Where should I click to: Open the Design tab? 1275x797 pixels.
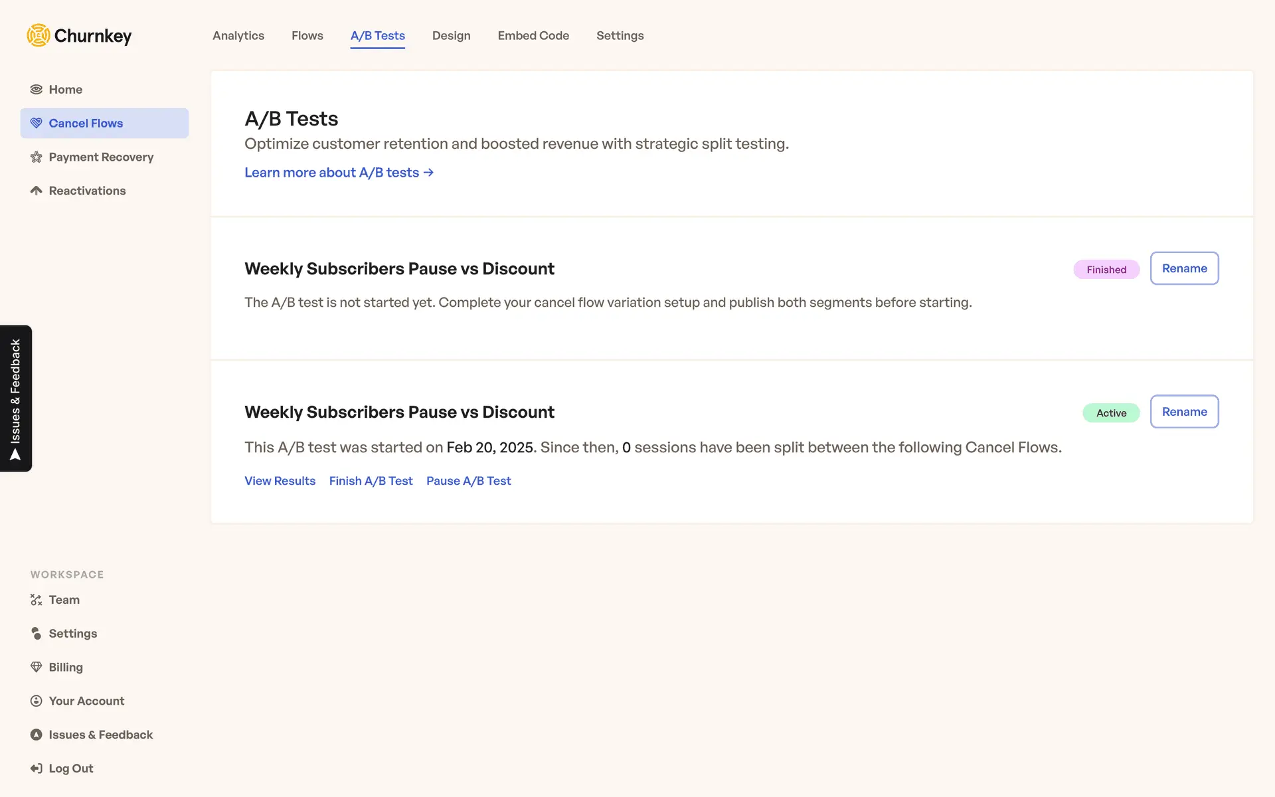(451, 36)
